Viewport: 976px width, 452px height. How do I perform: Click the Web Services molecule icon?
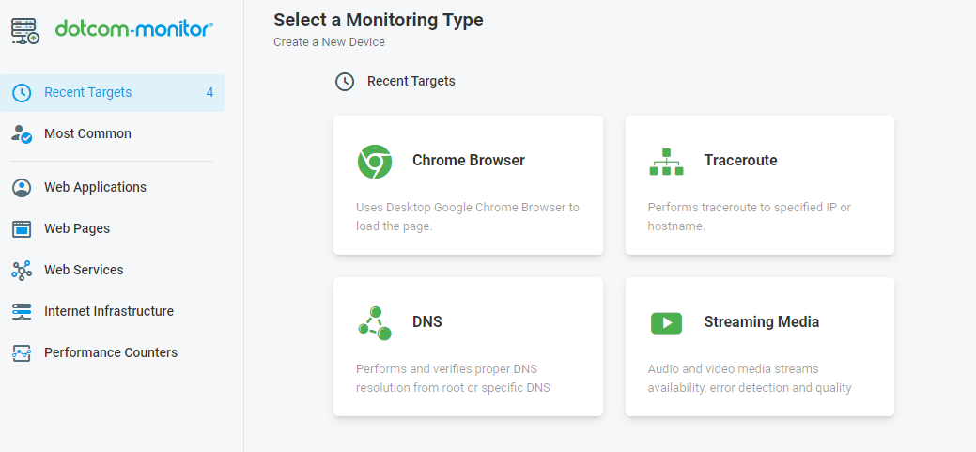click(x=22, y=271)
